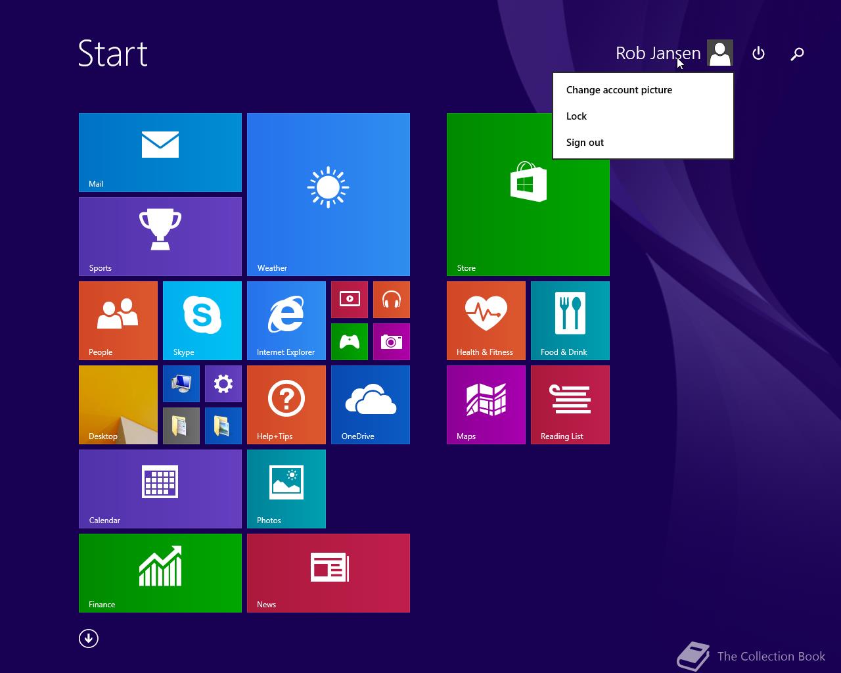Viewport: 841px width, 673px height.
Task: Click the power options button
Action: click(x=758, y=53)
